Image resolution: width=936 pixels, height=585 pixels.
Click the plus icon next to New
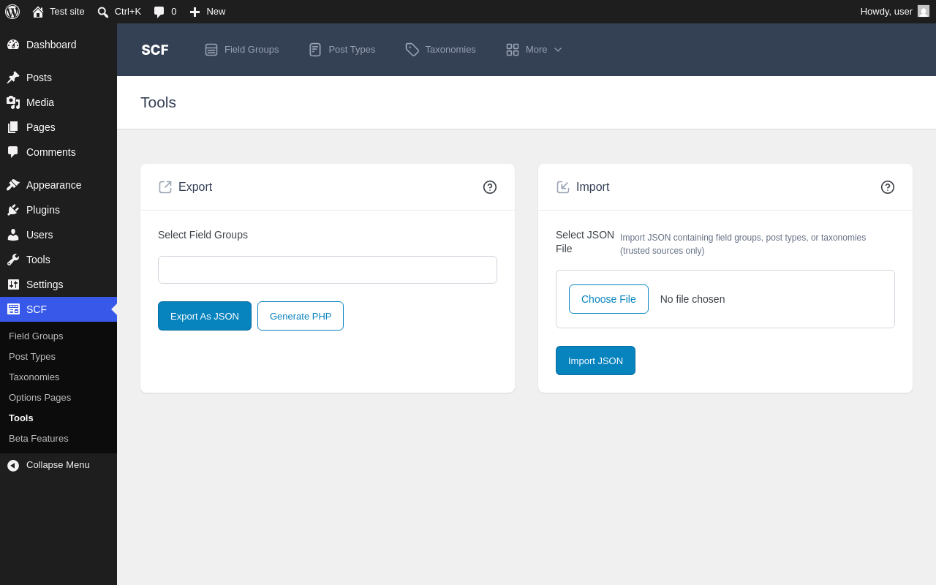[195, 12]
